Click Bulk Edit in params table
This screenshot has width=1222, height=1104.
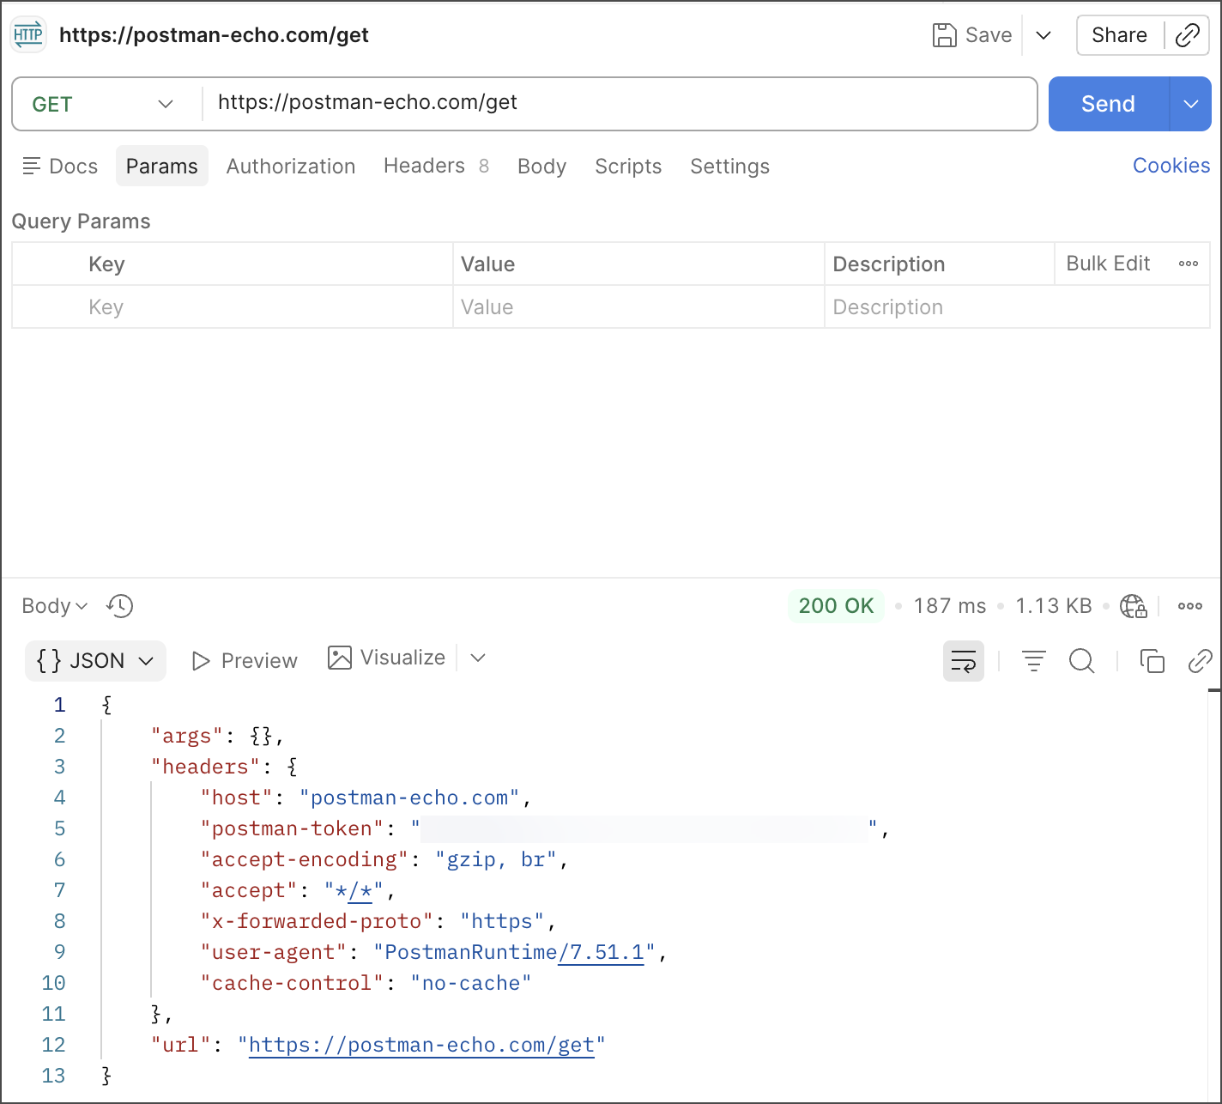click(1108, 264)
